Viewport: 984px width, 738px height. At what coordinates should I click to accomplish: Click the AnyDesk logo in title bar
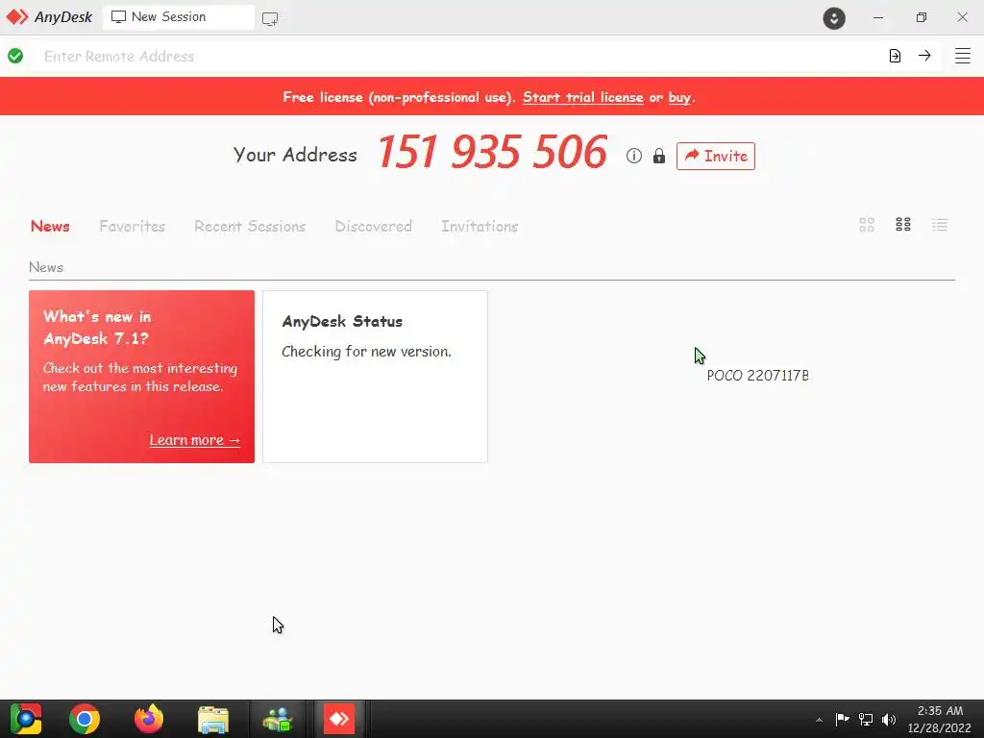tap(49, 17)
